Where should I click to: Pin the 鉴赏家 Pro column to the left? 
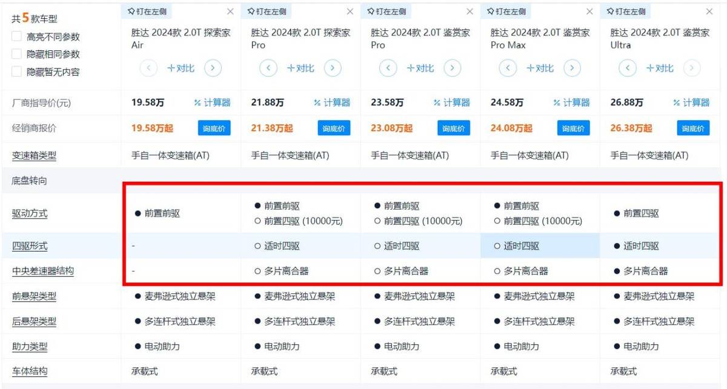tap(387, 12)
